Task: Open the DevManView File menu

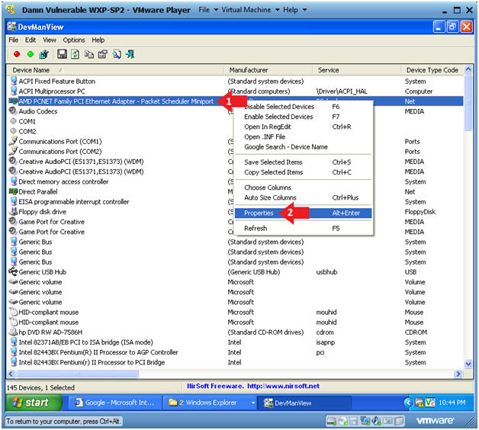Action: point(14,40)
